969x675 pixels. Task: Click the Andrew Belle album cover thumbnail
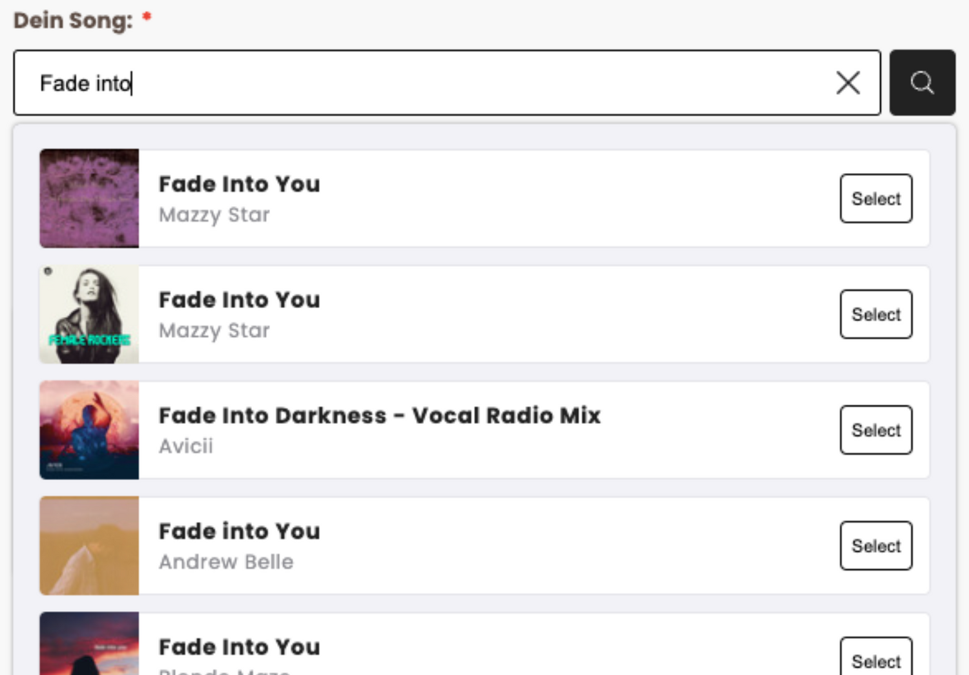coord(89,546)
